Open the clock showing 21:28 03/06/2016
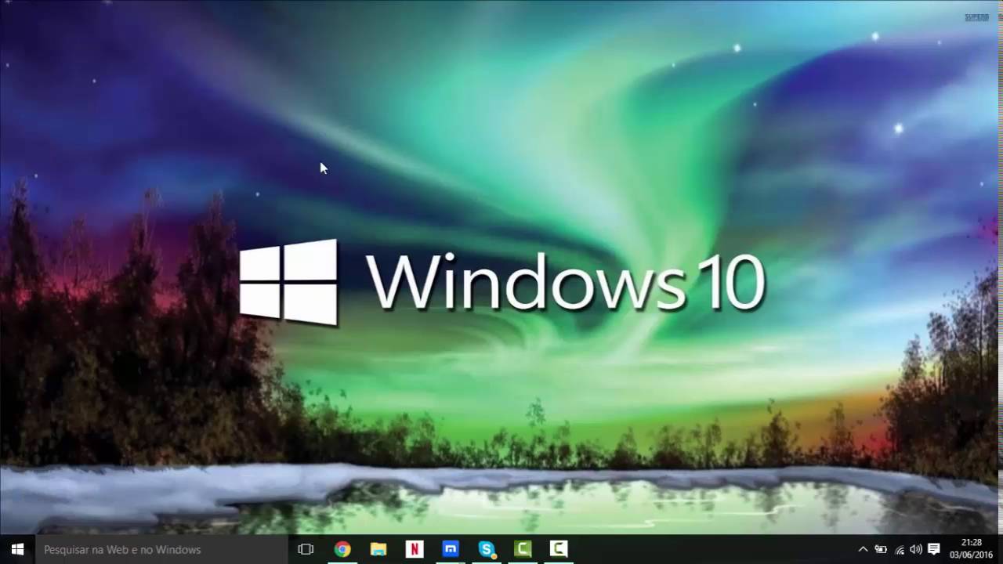The width and height of the screenshot is (1003, 564). (x=971, y=549)
